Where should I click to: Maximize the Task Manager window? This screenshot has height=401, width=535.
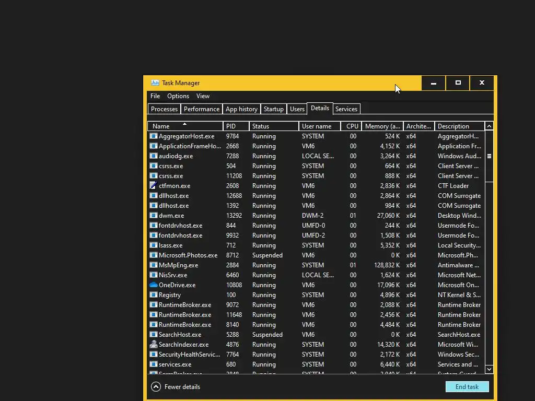pyautogui.click(x=458, y=83)
